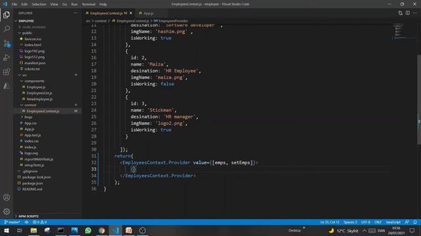Open the Terminal menu
Screen dimensions: 421x236
pos(88,4)
